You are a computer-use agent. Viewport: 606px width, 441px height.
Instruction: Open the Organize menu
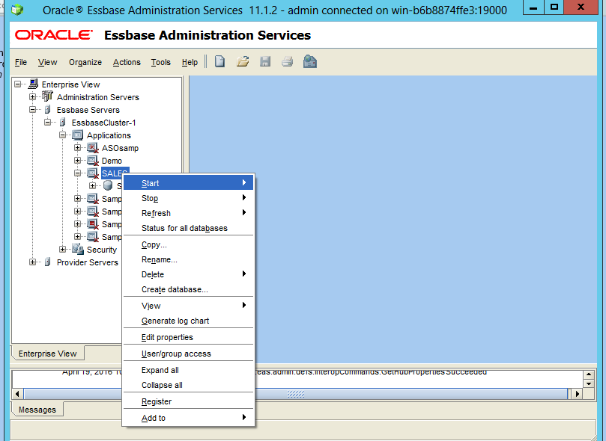point(85,62)
